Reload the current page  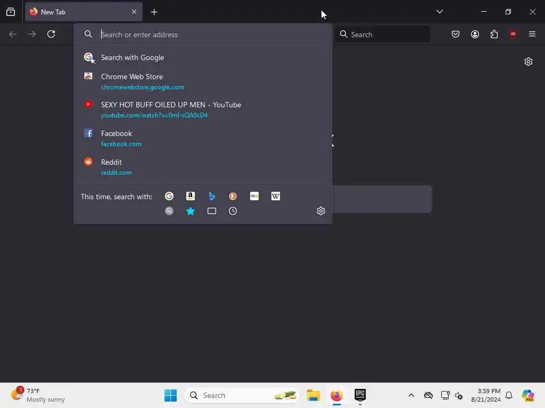coord(51,34)
